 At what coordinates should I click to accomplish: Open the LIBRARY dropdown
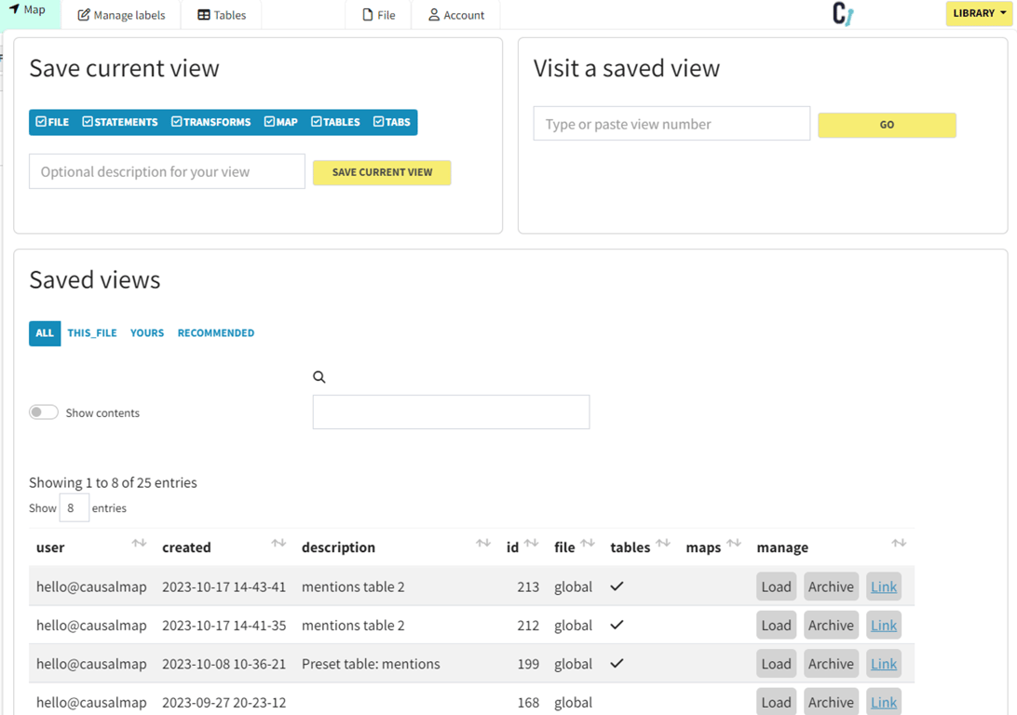(x=979, y=13)
